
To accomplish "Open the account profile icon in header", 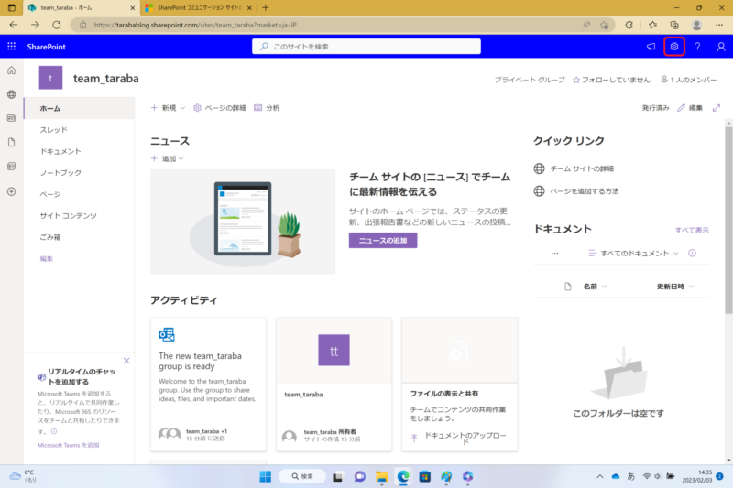I will (x=720, y=46).
